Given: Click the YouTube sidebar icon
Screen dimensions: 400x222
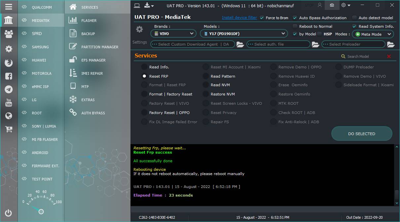Looking at the screenshot, I should pos(9,103).
